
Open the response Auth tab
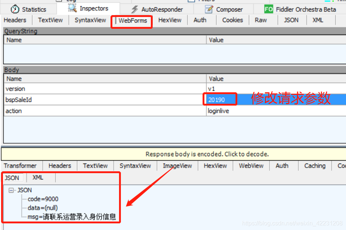pyautogui.click(x=282, y=166)
